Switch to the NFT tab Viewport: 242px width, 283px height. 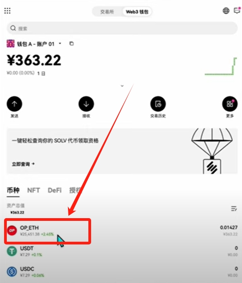tap(34, 190)
